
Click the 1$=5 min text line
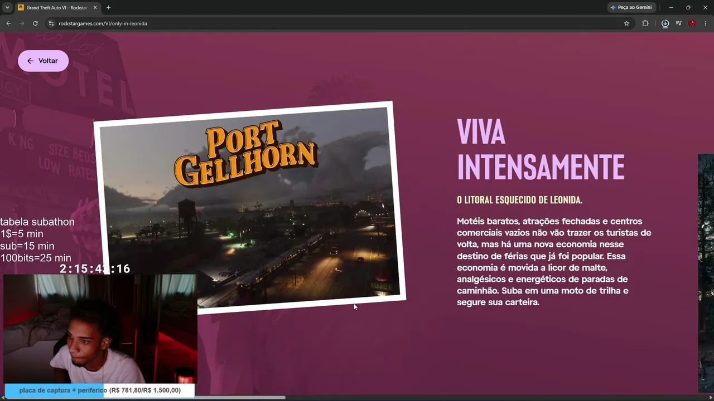(22, 234)
